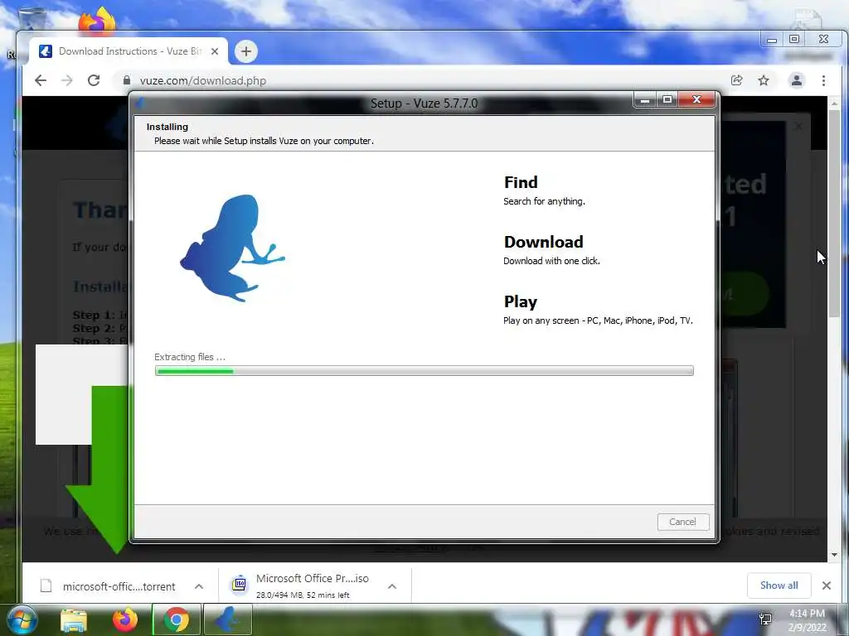Click the Play heading in setup

click(521, 301)
